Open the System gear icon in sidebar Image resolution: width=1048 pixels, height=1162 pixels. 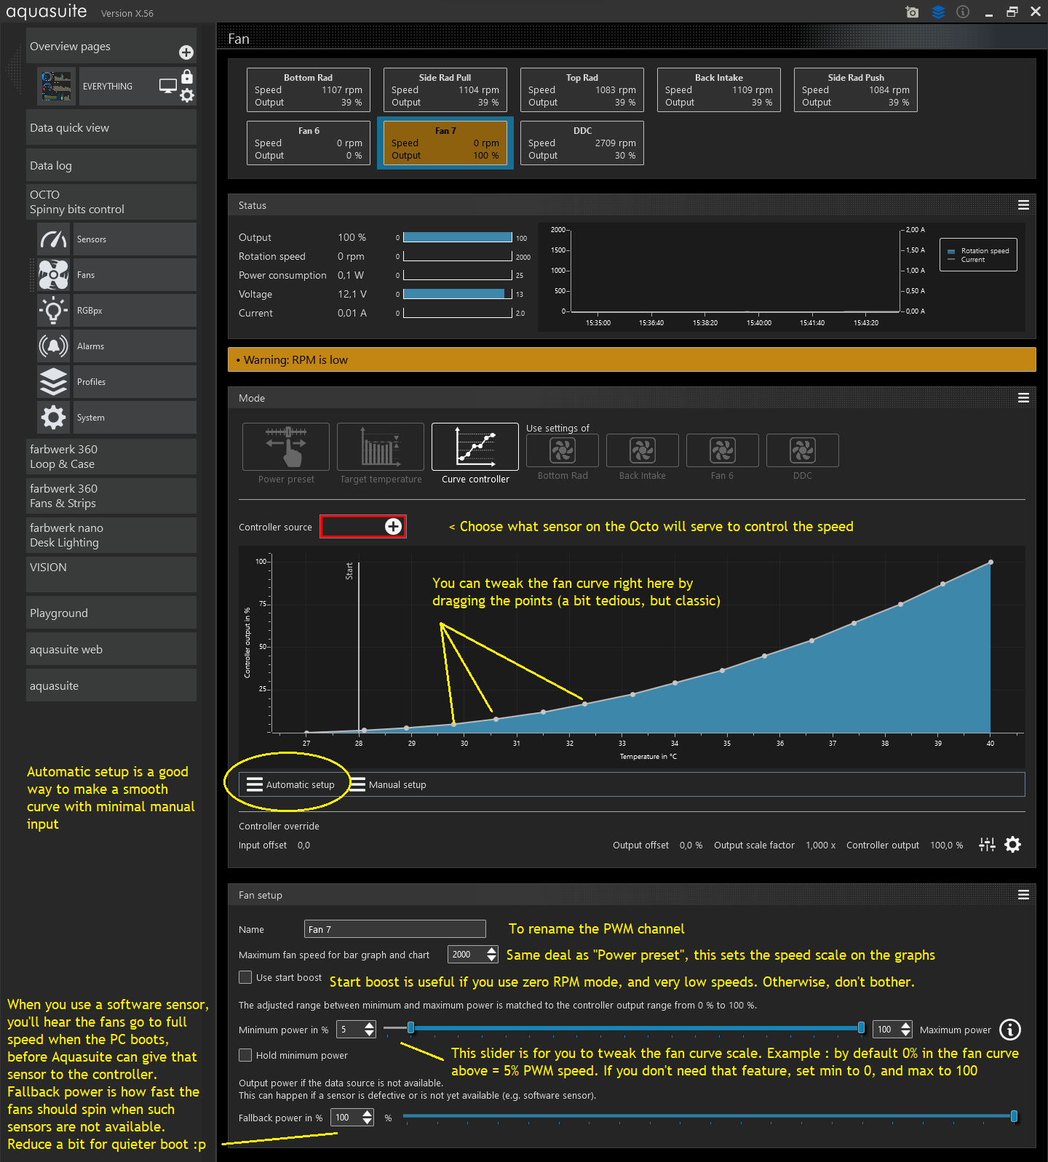coord(54,417)
